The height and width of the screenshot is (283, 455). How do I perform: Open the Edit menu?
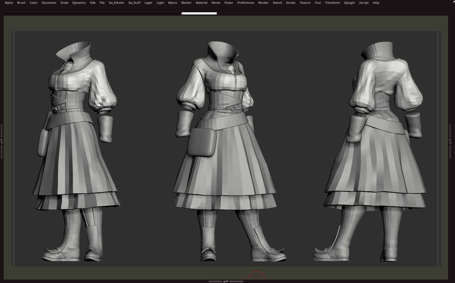(93, 3)
